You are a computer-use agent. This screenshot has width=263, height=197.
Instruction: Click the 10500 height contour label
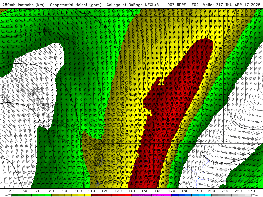[x=46, y=30]
